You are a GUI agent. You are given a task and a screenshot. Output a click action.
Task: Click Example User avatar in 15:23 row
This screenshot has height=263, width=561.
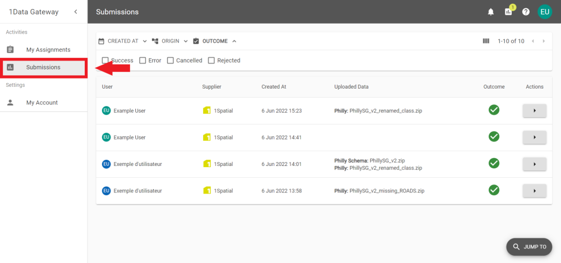click(106, 110)
